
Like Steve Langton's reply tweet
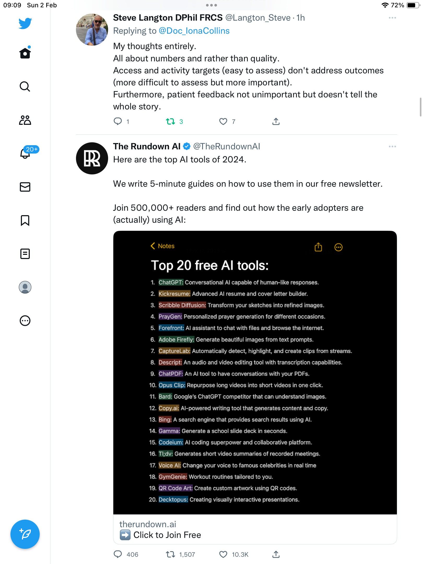[x=223, y=121]
